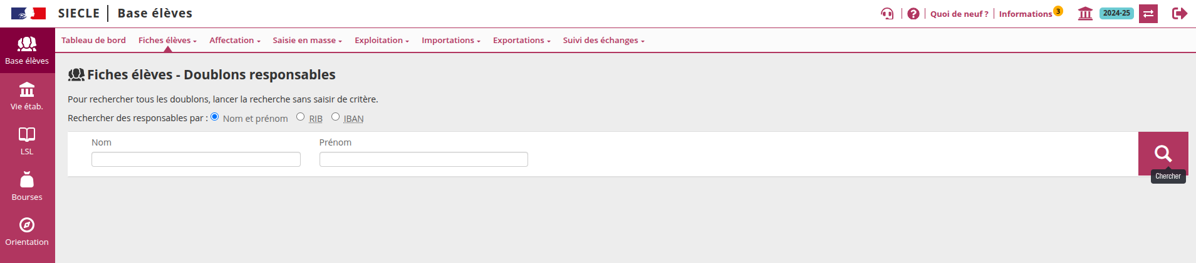Click the headset support icon

pyautogui.click(x=887, y=14)
